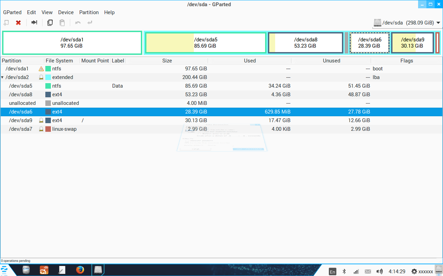
Task: Click the Undo last operation icon
Action: pos(78,23)
